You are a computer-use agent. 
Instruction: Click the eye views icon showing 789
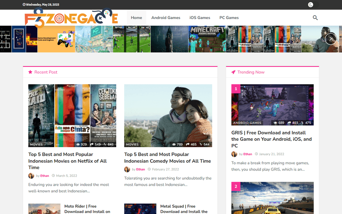click(174, 144)
